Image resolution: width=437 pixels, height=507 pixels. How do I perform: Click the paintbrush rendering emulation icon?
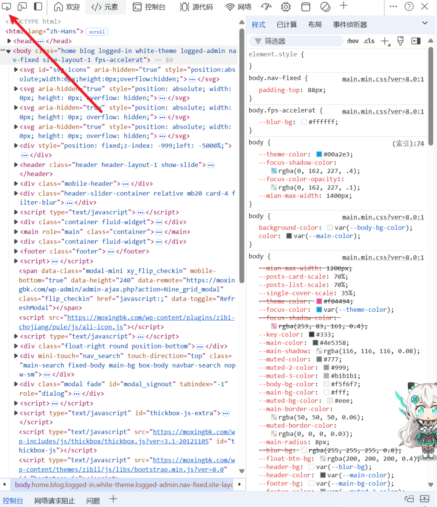(400, 41)
